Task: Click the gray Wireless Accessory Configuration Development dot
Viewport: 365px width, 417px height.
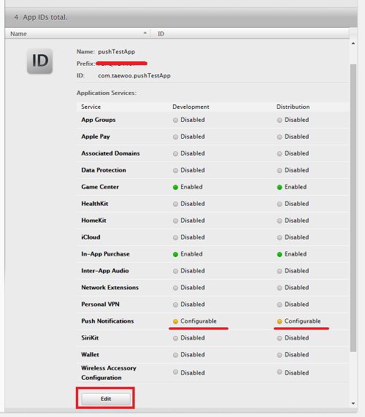Action: [x=175, y=372]
